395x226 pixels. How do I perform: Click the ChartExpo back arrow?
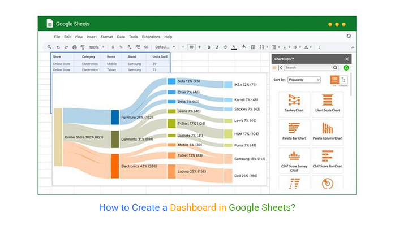coord(281,68)
